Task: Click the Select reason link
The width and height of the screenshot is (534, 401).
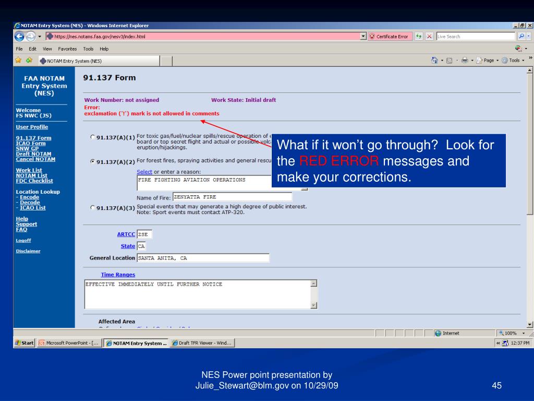Action: (x=144, y=172)
